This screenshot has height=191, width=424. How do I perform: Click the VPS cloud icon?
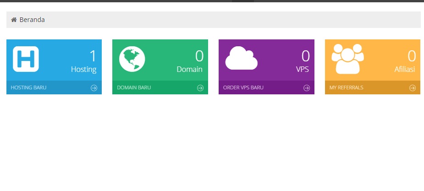[241, 58]
